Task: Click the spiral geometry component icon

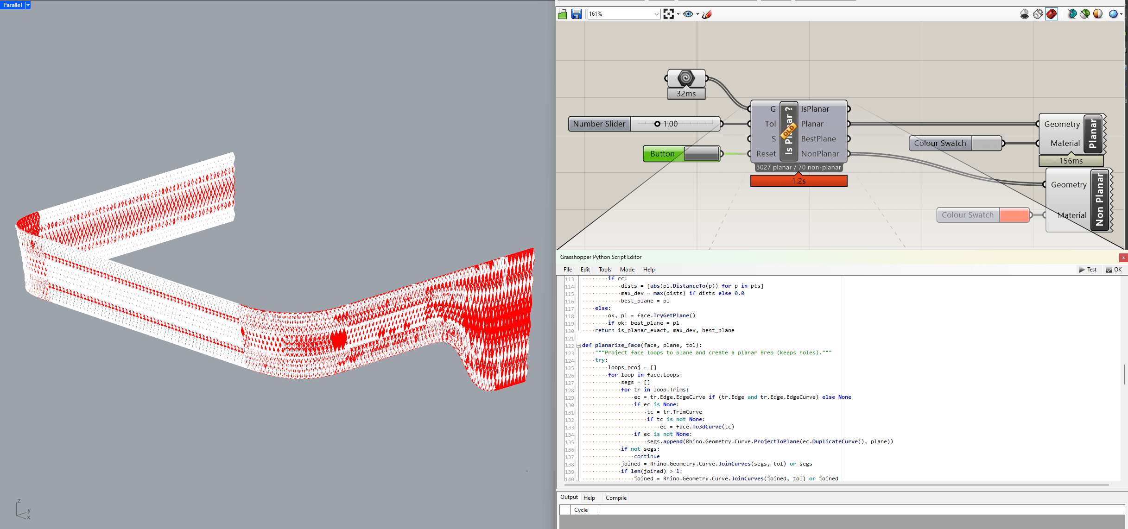Action: click(686, 78)
